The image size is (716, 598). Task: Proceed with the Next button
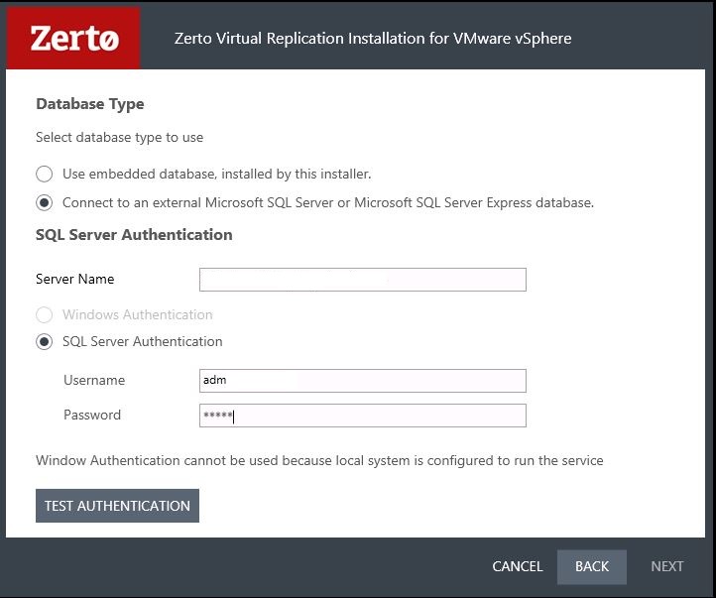666,566
